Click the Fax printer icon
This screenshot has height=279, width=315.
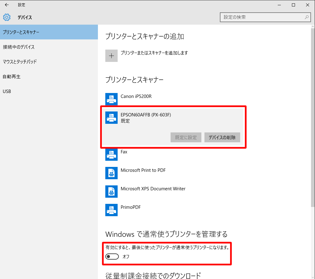pos(111,155)
